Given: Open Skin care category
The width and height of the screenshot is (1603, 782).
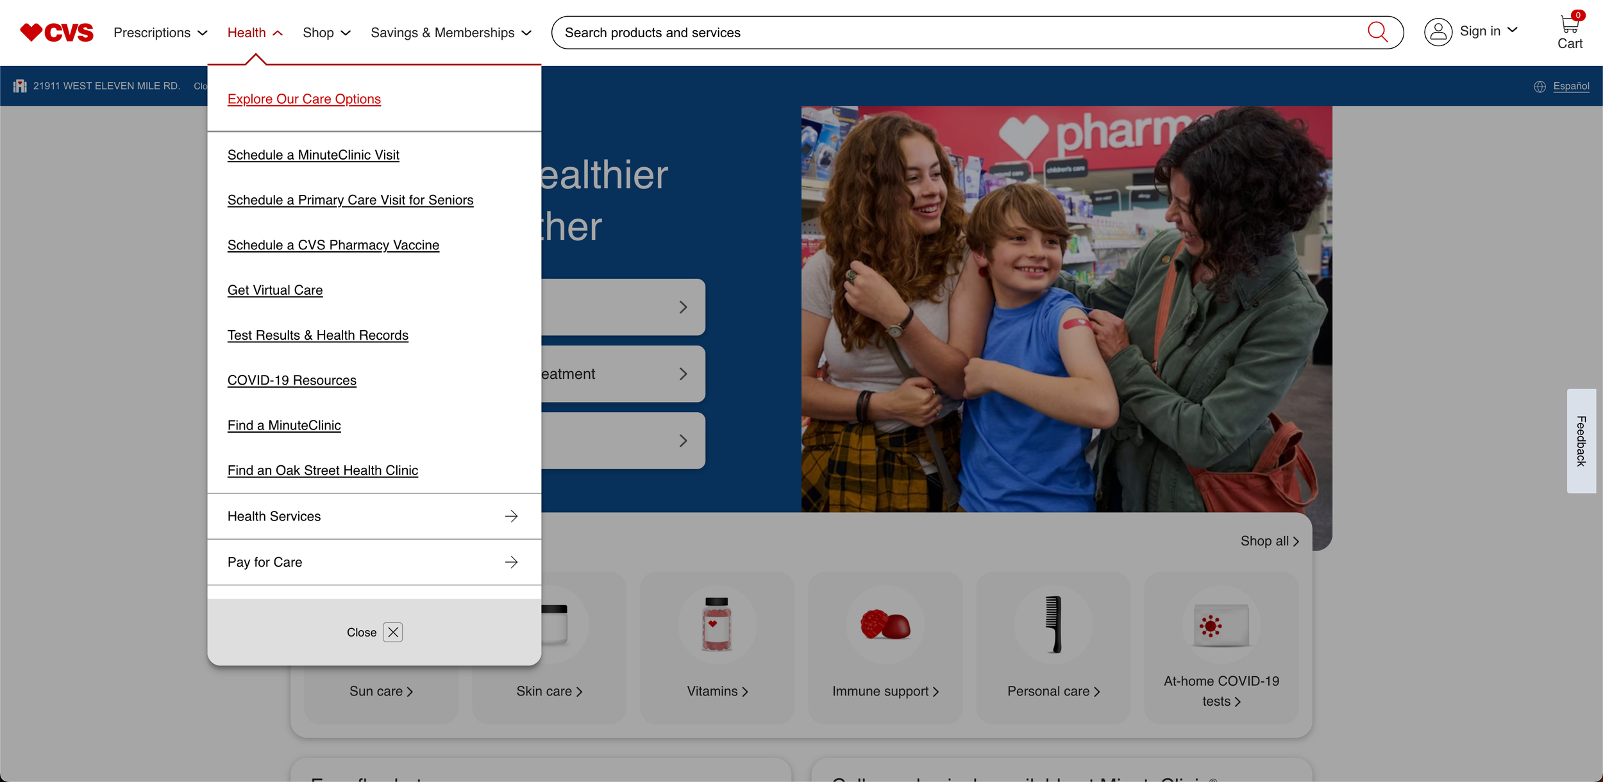Looking at the screenshot, I should (549, 691).
